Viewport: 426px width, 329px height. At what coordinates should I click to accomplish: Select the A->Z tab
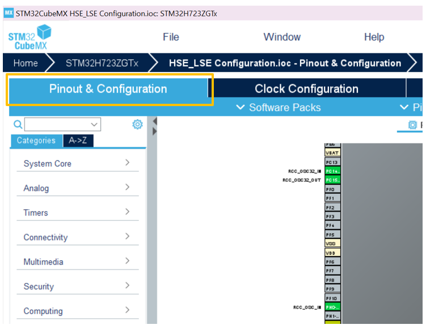click(x=78, y=141)
